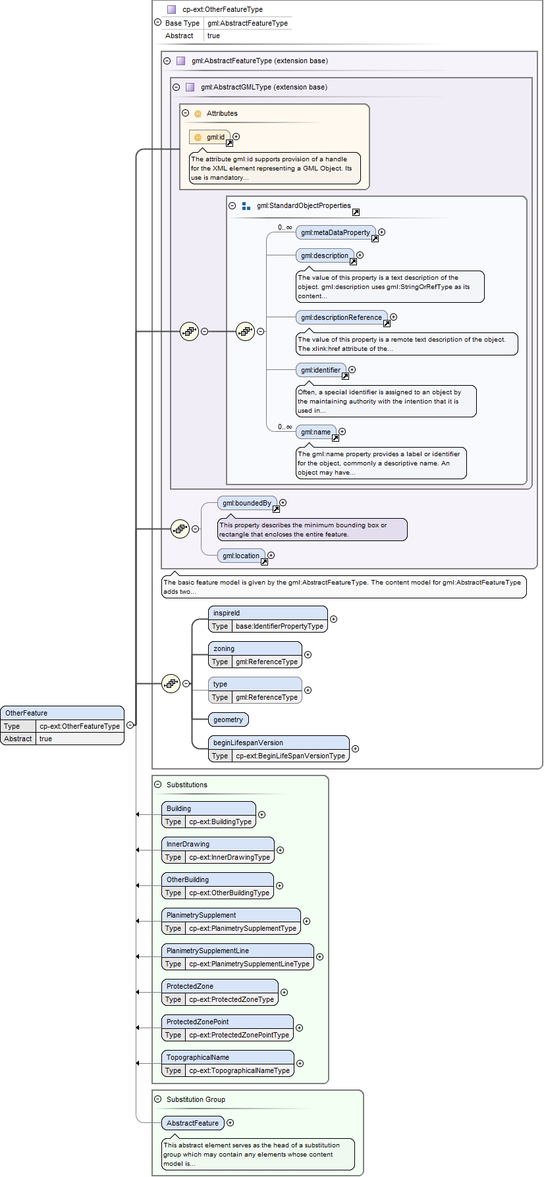Click gml:boundedBy reference arrow icon
The width and height of the screenshot is (544, 1177).
tap(277, 510)
